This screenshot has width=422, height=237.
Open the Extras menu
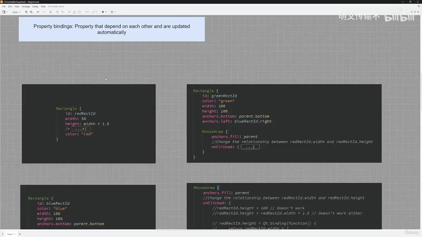[x=35, y=6]
